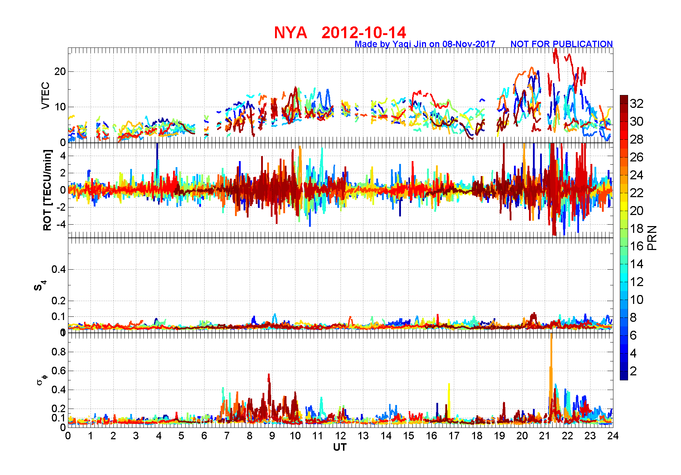Image resolution: width=681 pixels, height=475 pixels.
Task: Click the ROT y-axis tick label 4
Action: pyautogui.click(x=63, y=155)
